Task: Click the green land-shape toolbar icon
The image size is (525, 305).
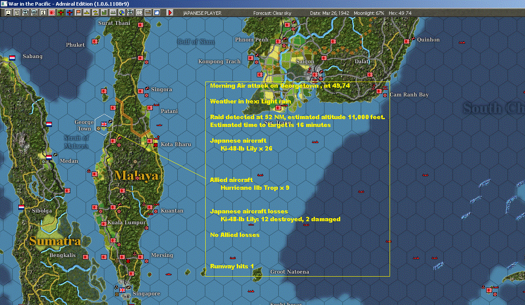Action: coord(104,13)
